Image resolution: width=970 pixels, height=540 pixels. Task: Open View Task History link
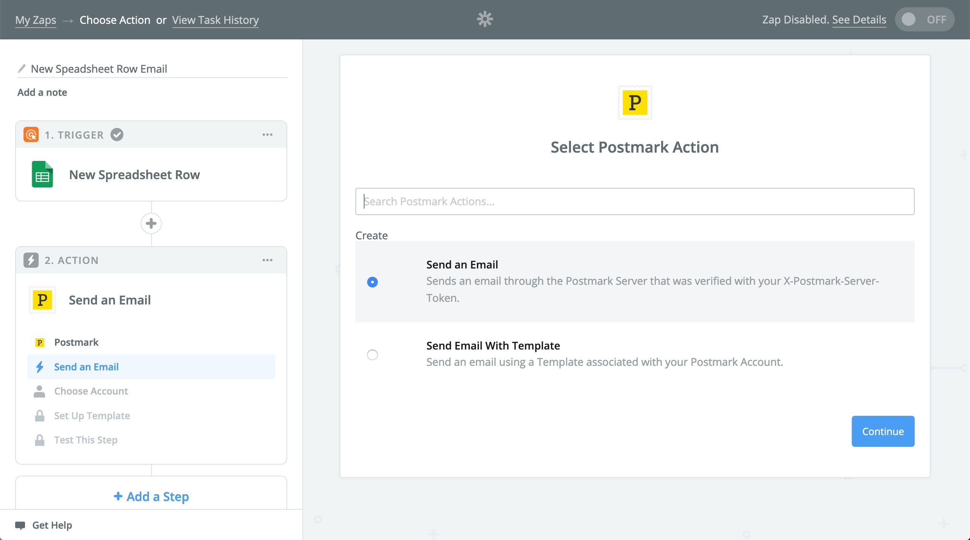pos(216,20)
